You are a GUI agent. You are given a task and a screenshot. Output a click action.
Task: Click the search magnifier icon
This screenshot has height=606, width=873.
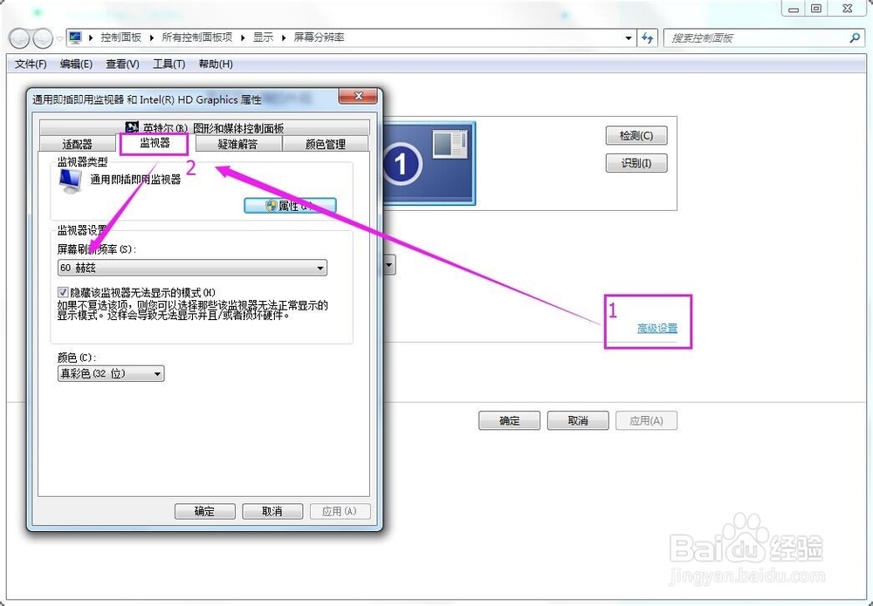[x=855, y=37]
